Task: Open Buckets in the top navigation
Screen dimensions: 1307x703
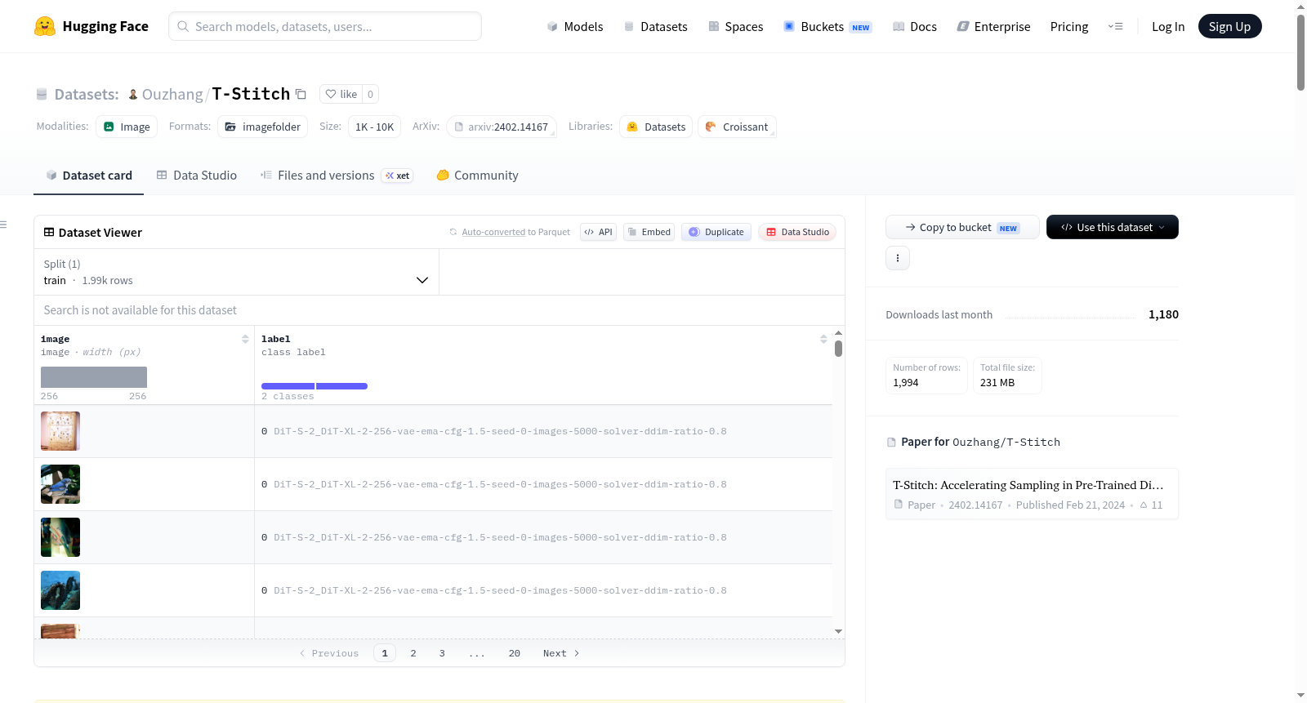Action: 827,26
